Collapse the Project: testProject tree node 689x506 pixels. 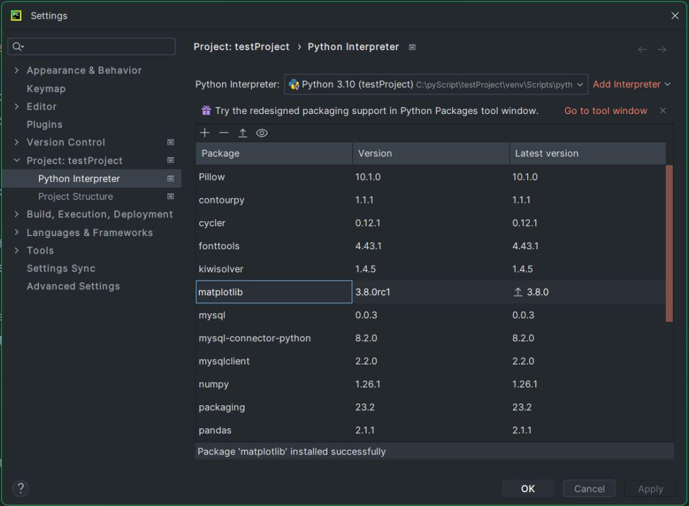[x=17, y=161]
